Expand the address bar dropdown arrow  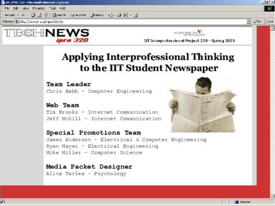(248, 21)
